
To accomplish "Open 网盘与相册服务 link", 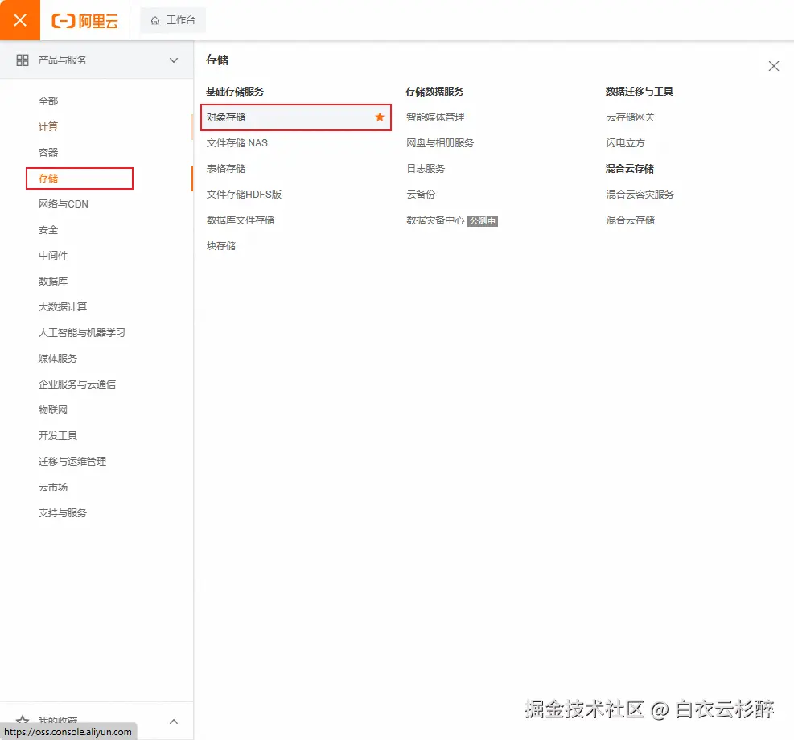I will [x=440, y=143].
